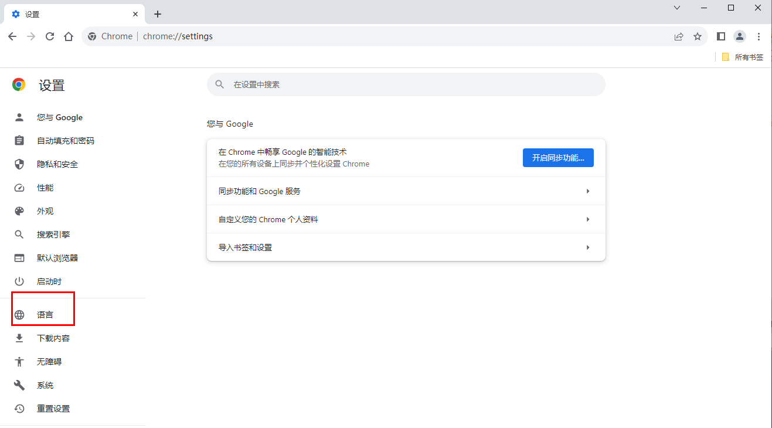Click the power icon for 启动时

pos(19,281)
